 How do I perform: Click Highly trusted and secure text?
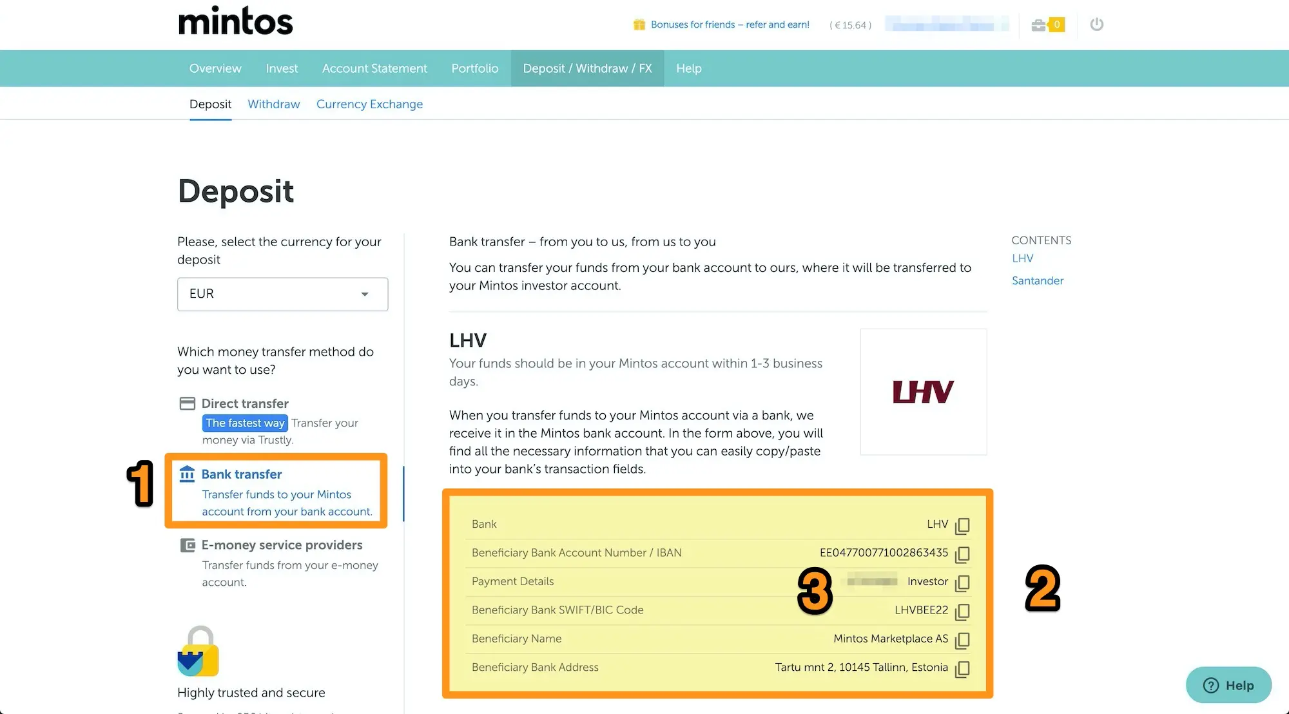click(251, 693)
